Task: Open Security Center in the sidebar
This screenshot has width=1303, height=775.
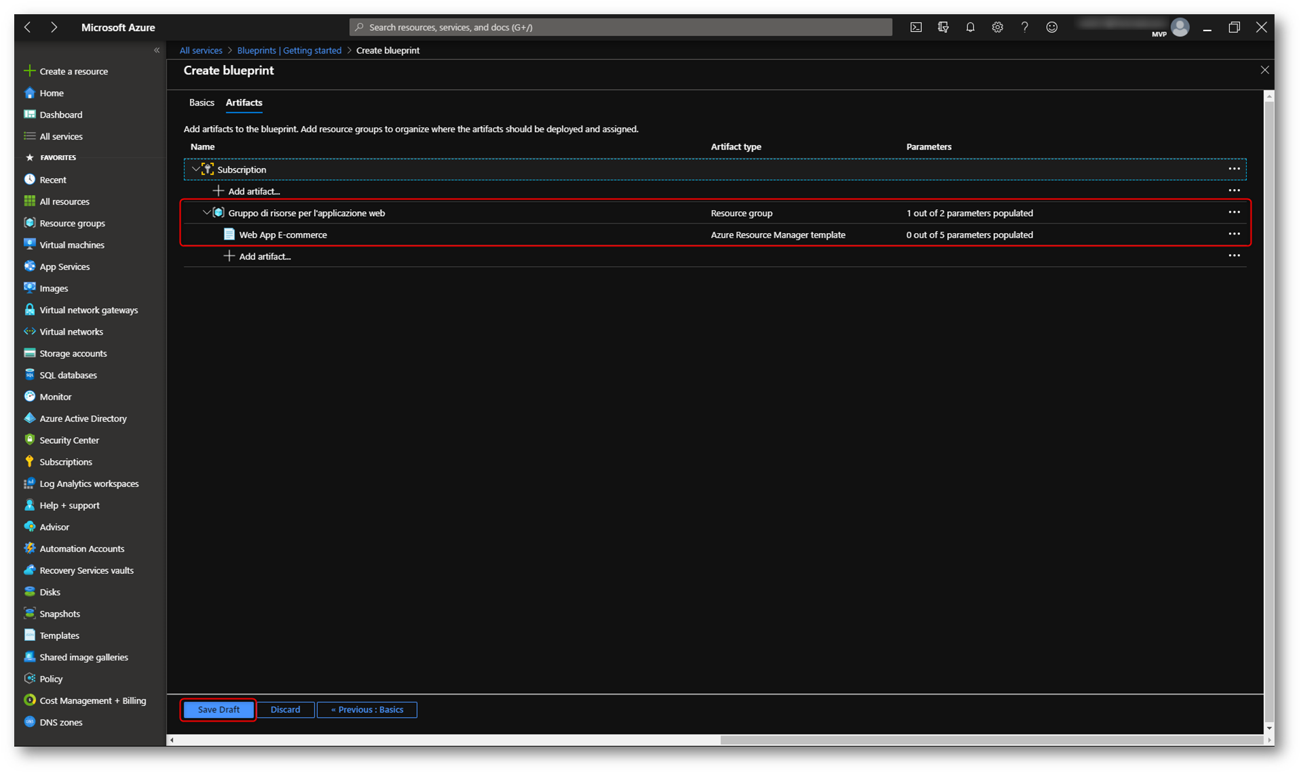Action: (x=69, y=440)
